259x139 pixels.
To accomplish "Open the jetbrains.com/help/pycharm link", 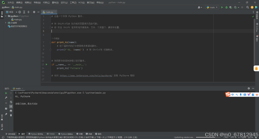I will tap(86, 75).
